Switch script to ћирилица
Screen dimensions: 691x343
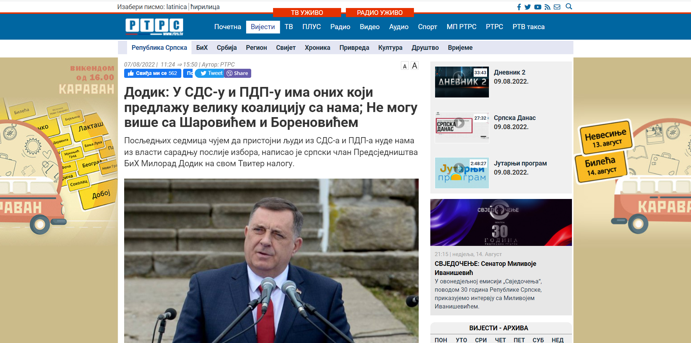point(205,7)
